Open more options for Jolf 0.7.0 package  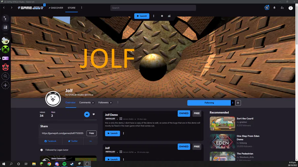[x=124, y=159]
